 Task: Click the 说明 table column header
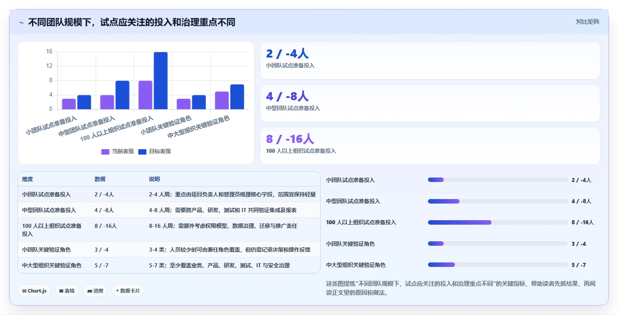(x=154, y=179)
